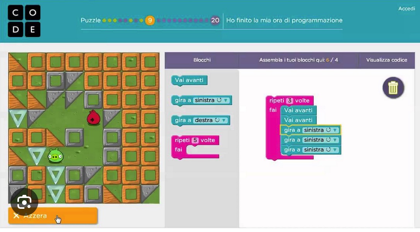Open the Visualizza codice tab
Screen dimensions: 420x232
[x=386, y=60]
